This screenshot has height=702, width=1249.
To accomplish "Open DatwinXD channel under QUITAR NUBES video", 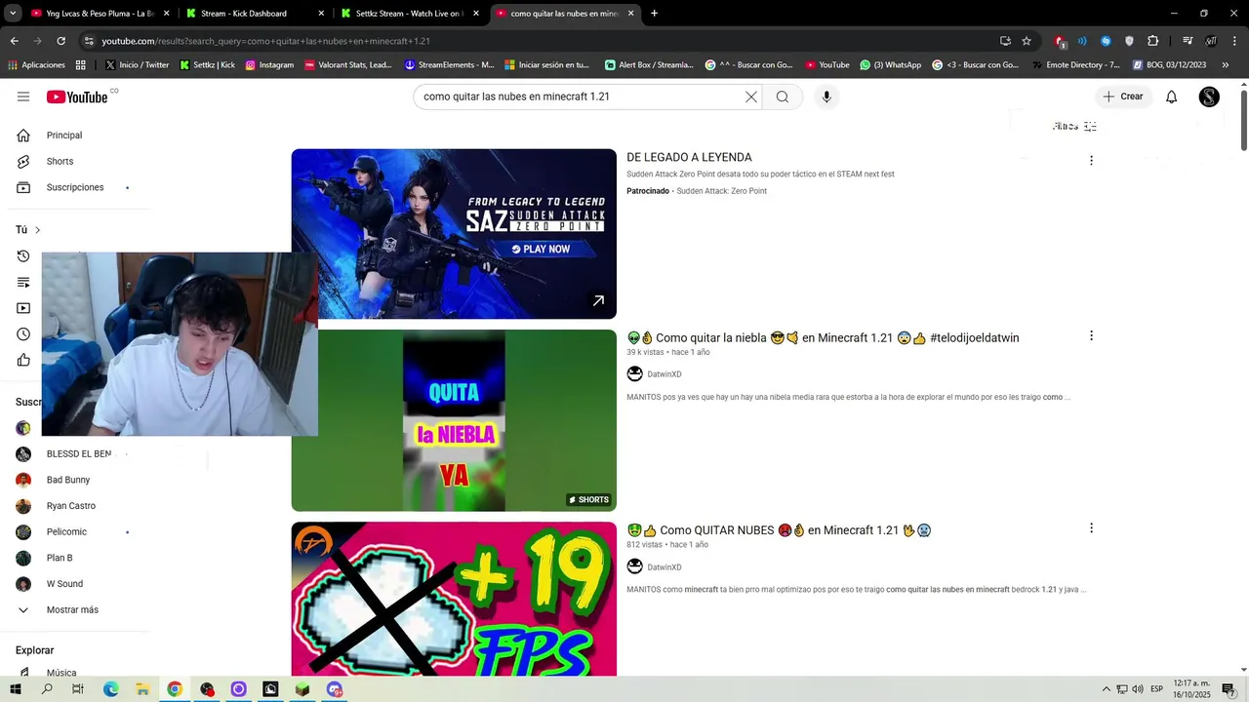I will click(664, 567).
